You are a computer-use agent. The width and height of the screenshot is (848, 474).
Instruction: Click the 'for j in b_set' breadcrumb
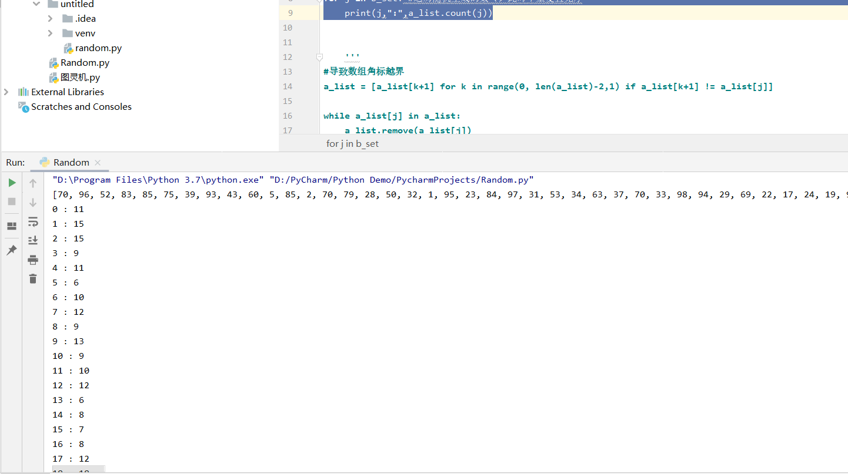pyautogui.click(x=353, y=143)
